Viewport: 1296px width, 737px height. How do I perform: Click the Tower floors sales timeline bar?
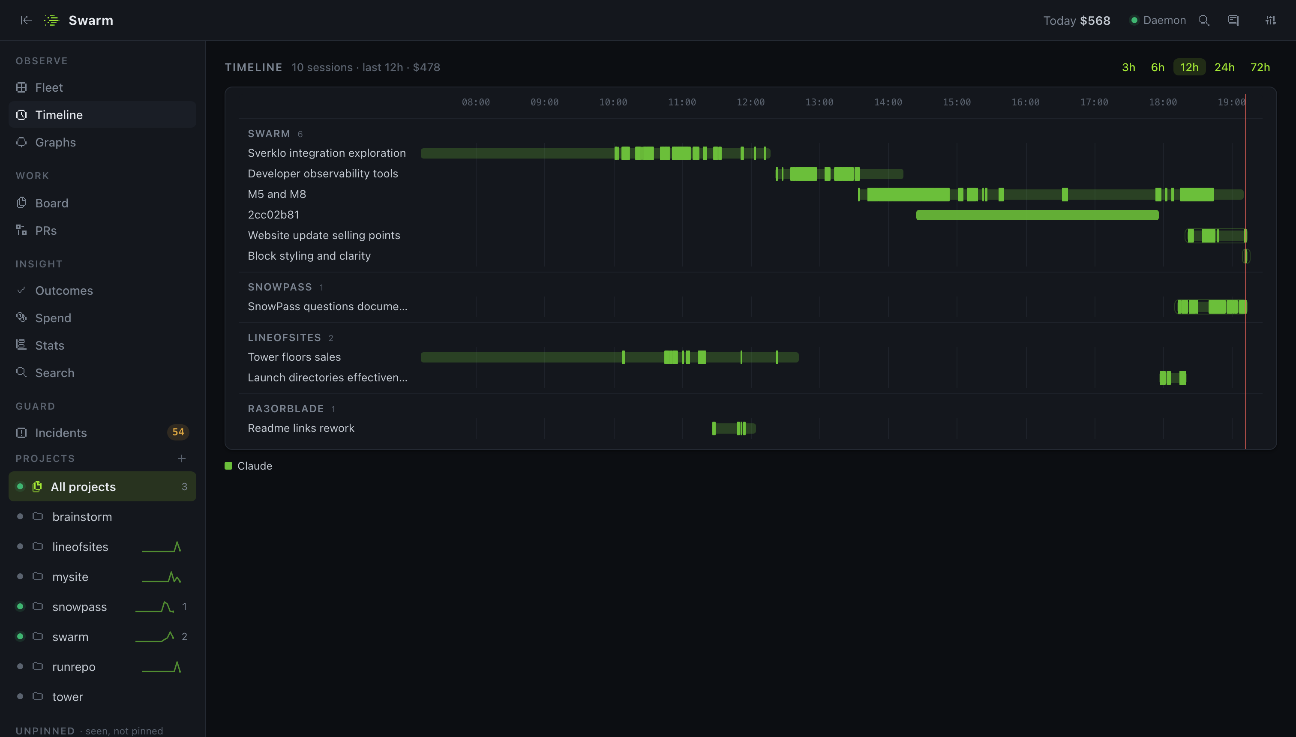(609, 357)
